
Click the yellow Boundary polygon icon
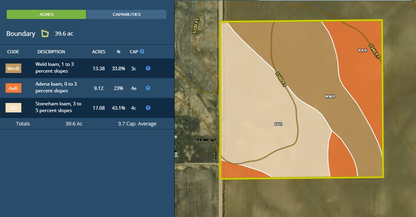pyautogui.click(x=45, y=34)
